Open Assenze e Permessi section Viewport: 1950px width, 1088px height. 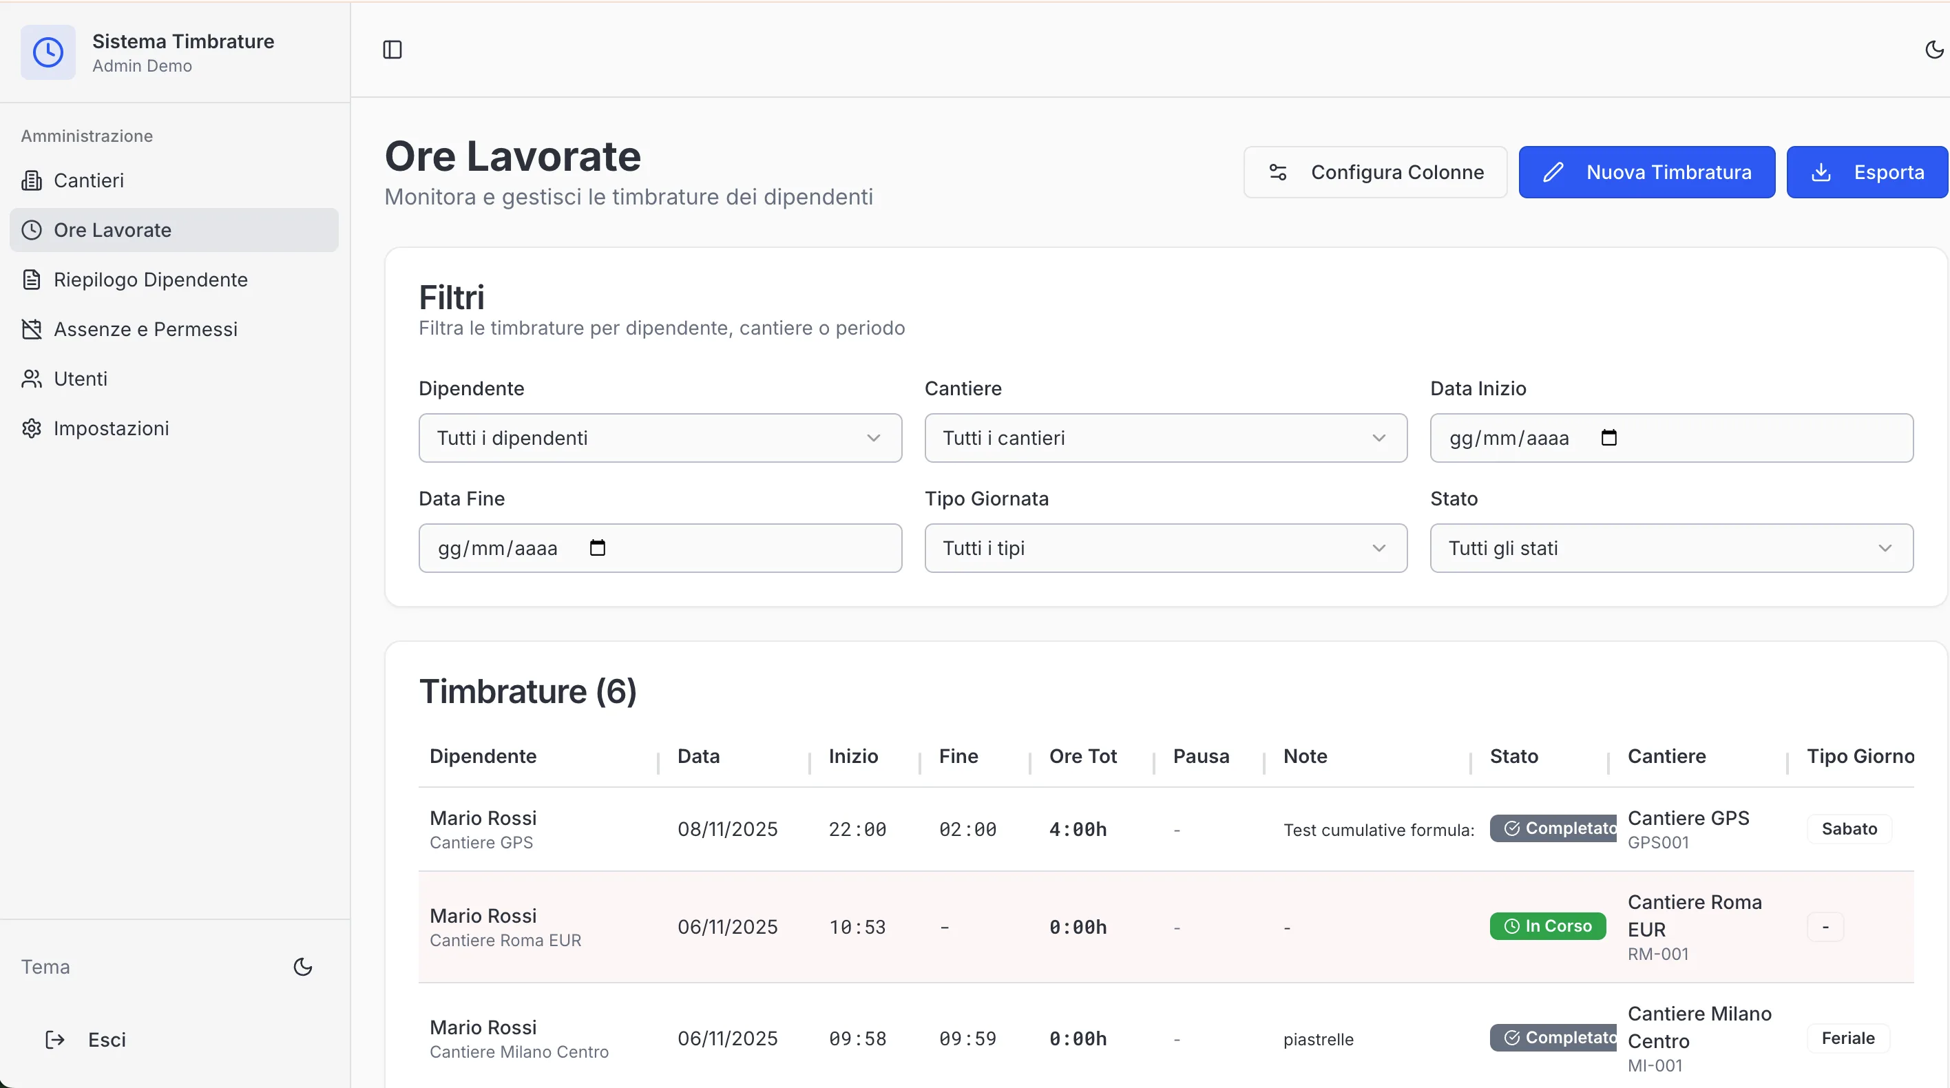pyautogui.click(x=145, y=329)
